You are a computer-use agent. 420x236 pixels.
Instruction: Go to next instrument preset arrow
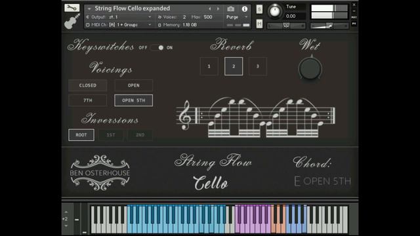[218, 9]
